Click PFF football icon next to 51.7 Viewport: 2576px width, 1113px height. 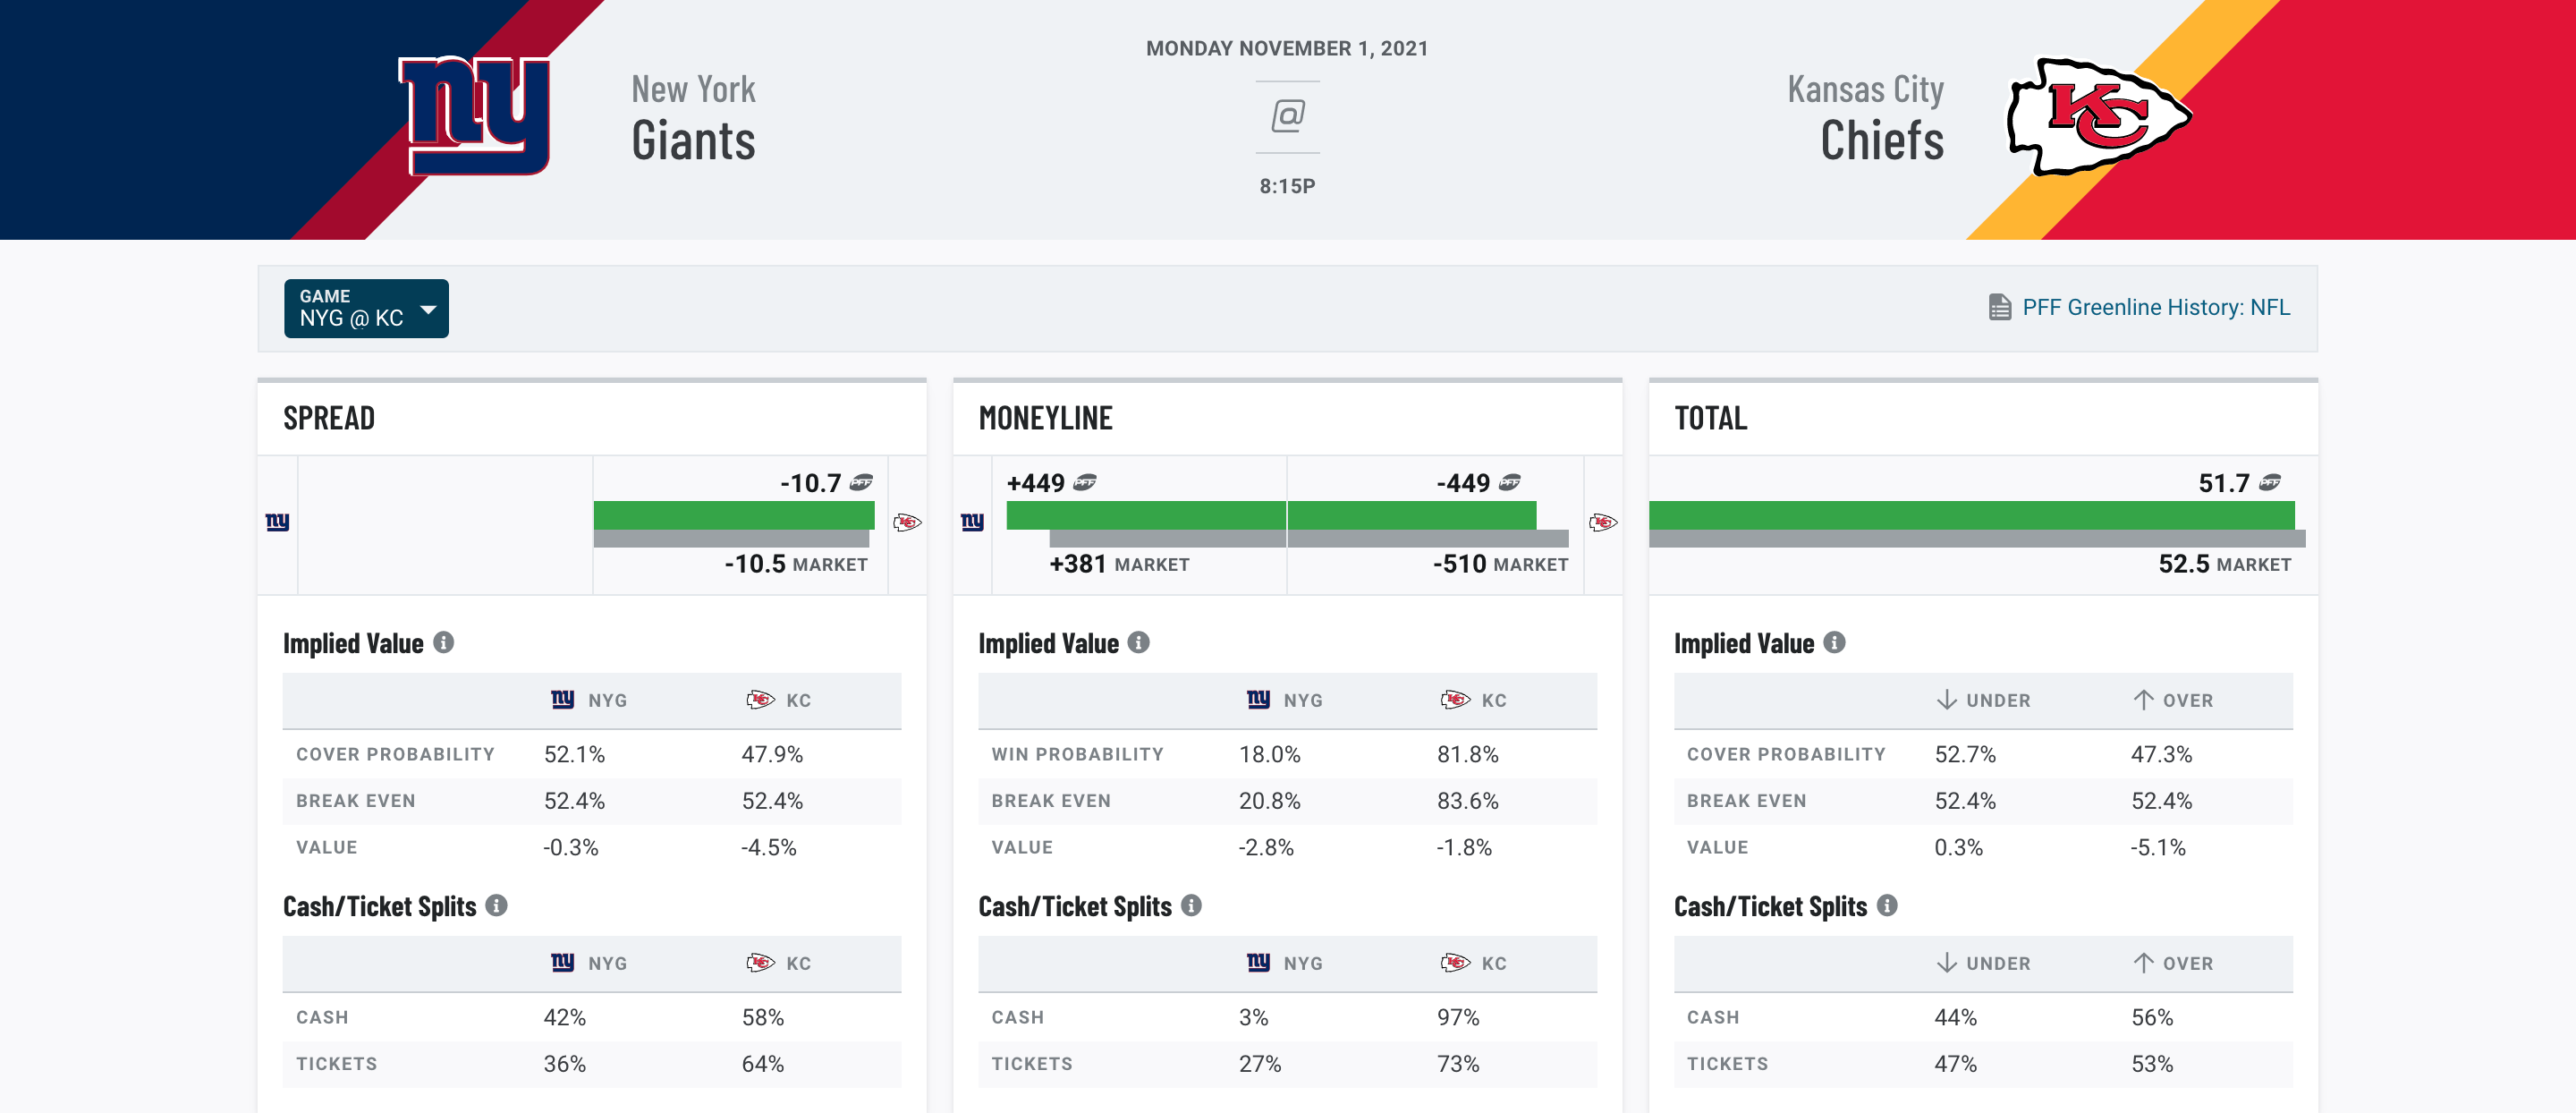coord(2270,483)
